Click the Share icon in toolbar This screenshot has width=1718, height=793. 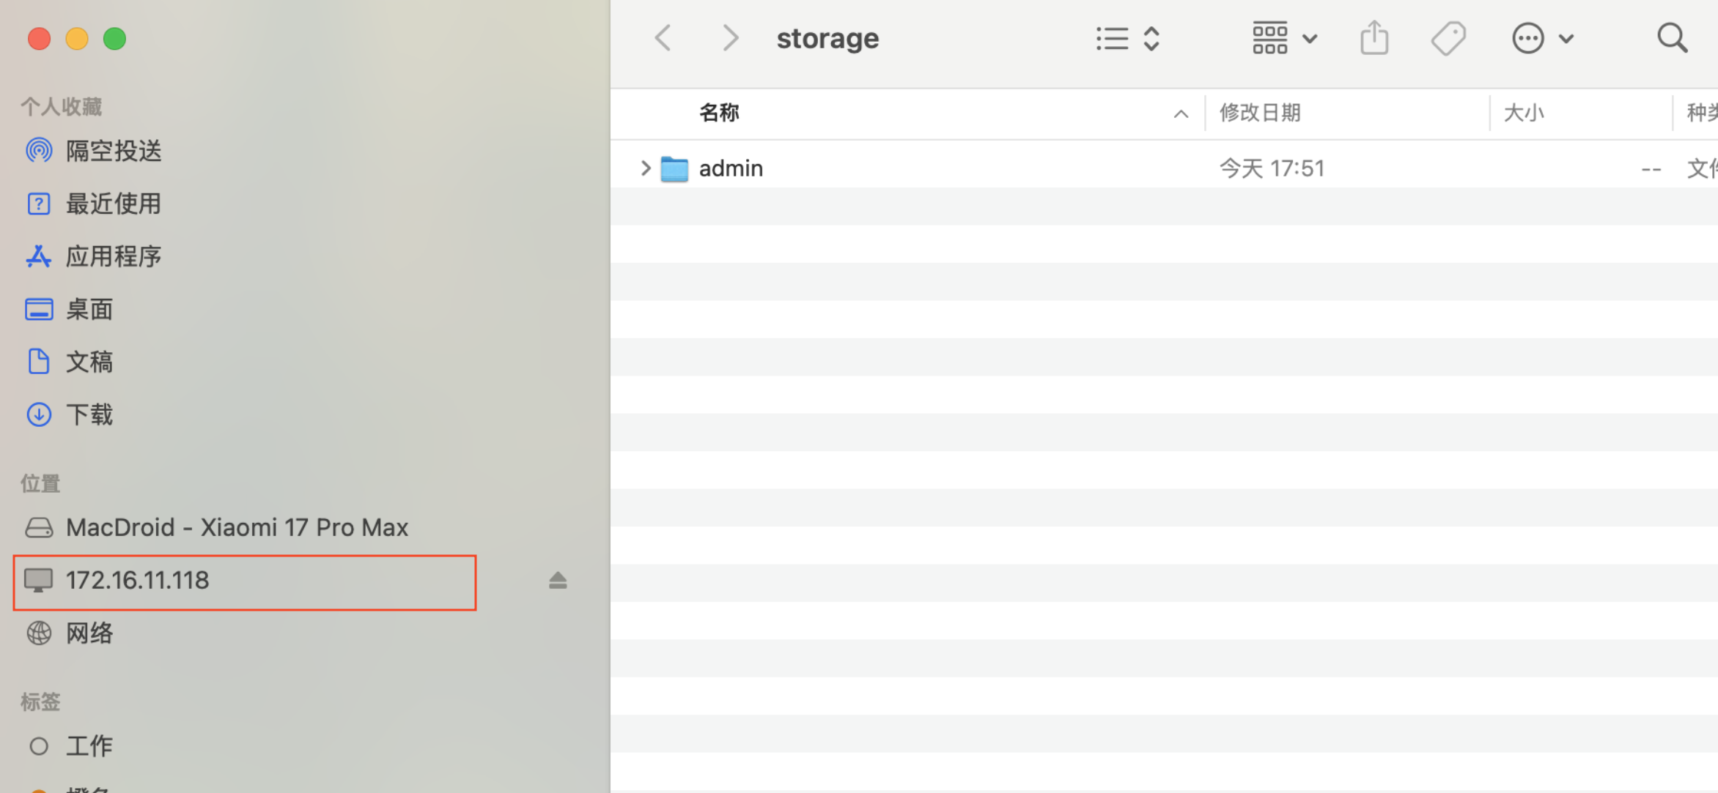1374,38
